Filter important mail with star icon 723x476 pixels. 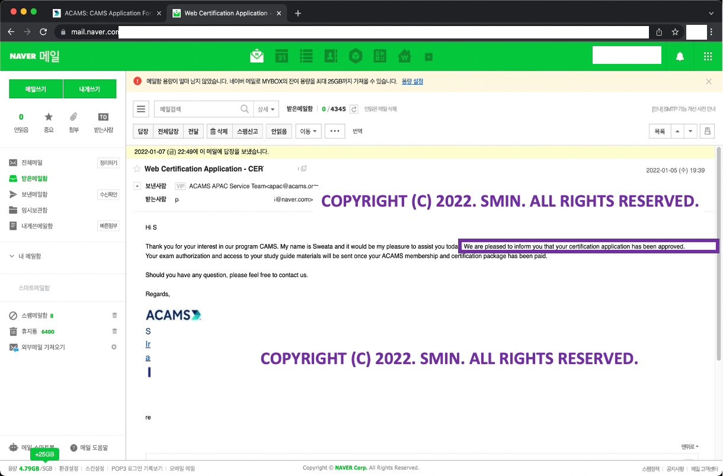(x=49, y=123)
